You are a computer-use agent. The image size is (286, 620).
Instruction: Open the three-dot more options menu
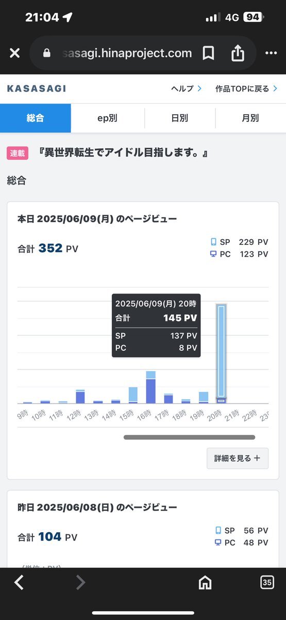point(271,53)
